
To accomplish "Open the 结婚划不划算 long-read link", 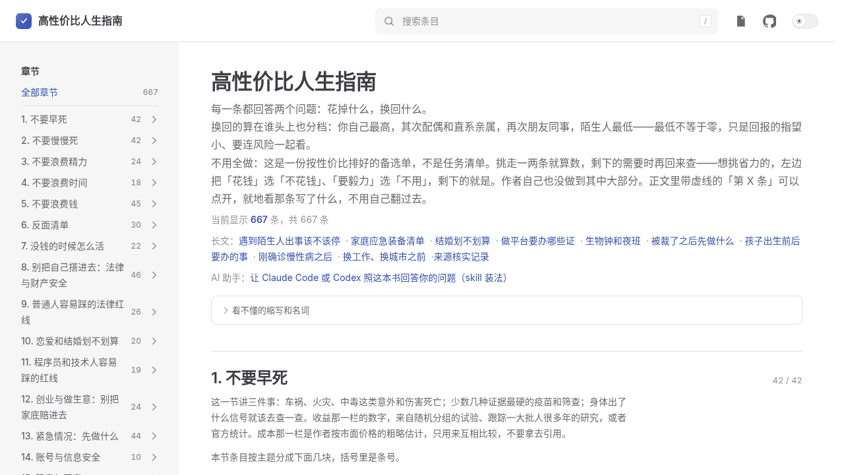I will coord(463,241).
